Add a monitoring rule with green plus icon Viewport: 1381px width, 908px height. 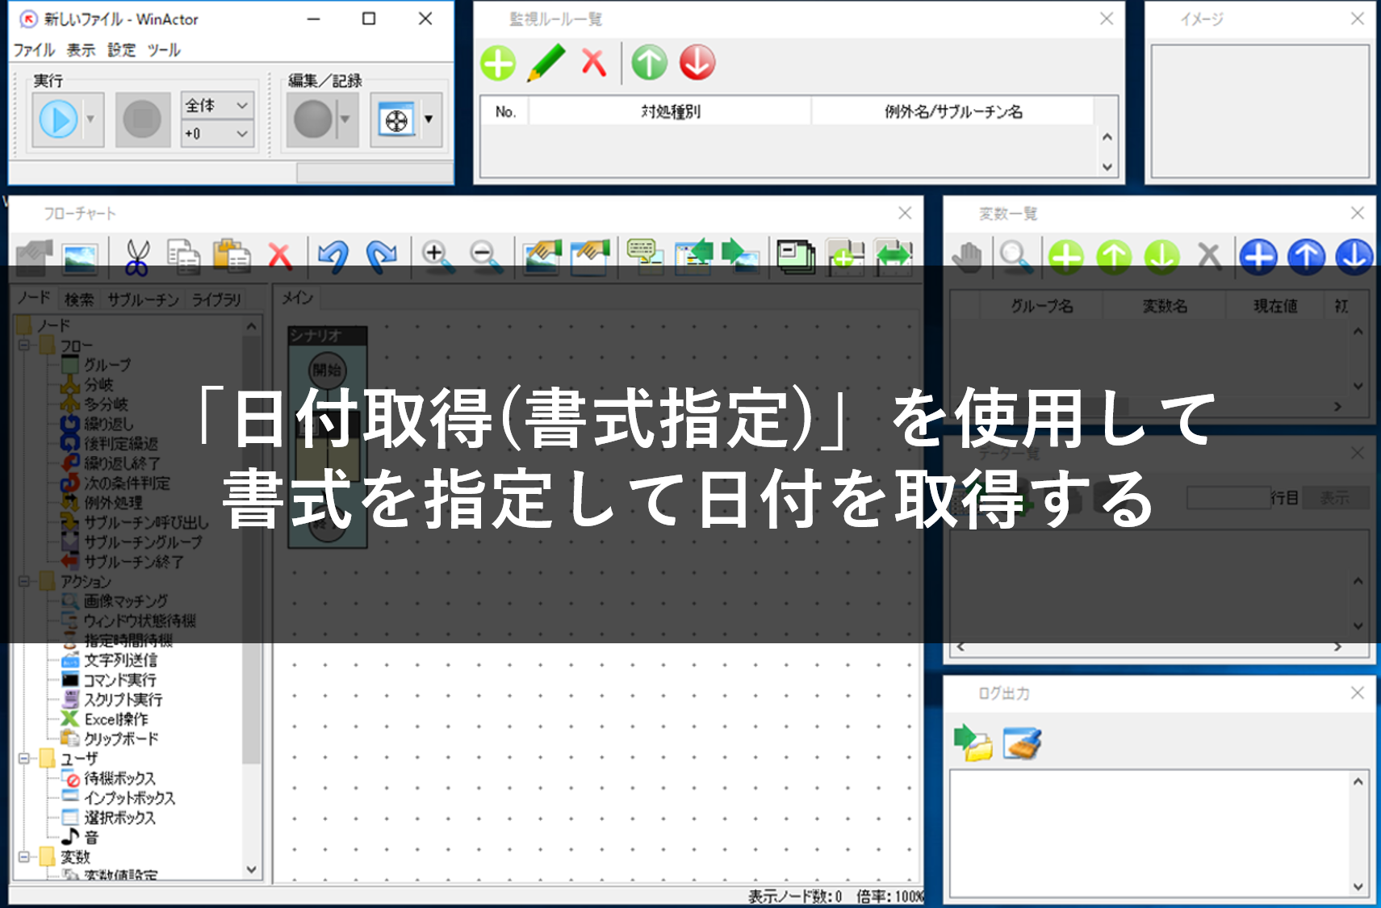tap(498, 63)
